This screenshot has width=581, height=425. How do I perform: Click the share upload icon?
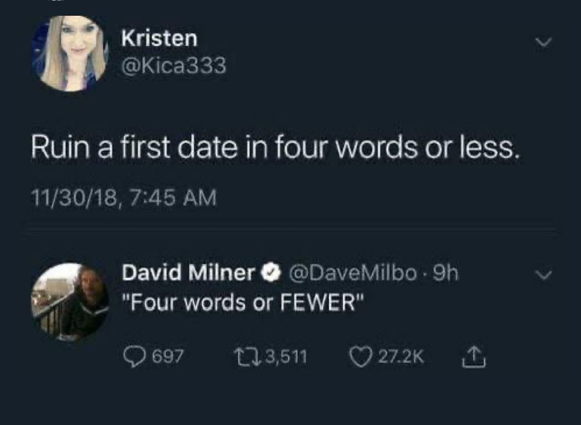click(x=473, y=356)
